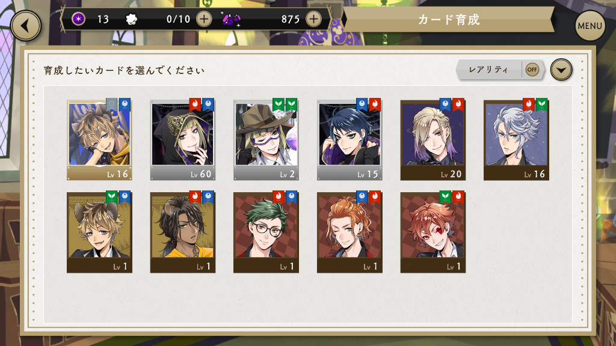Viewport: 616px width, 346px height.
Task: Click the カード育成 title banner
Action: pos(449,20)
